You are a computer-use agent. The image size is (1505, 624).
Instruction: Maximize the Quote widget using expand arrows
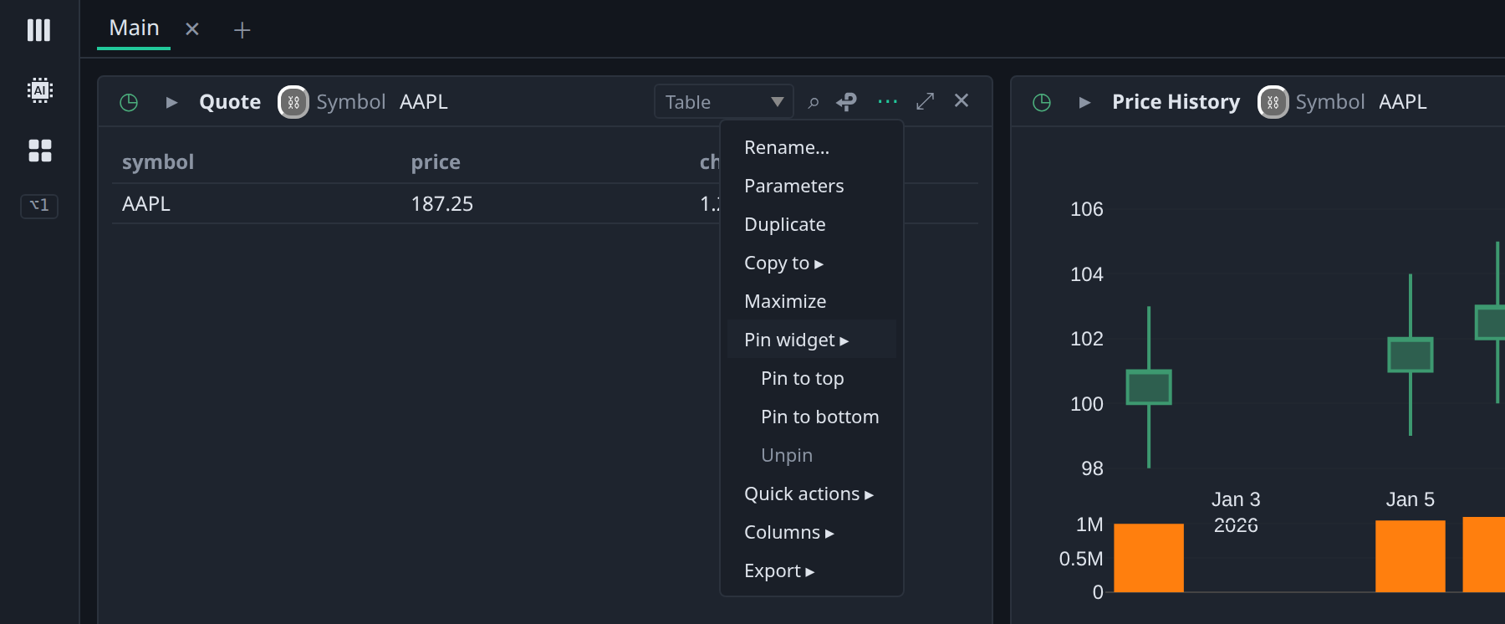(925, 101)
